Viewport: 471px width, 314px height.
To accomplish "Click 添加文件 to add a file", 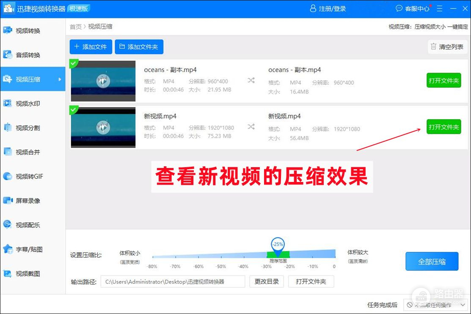I will click(x=91, y=47).
